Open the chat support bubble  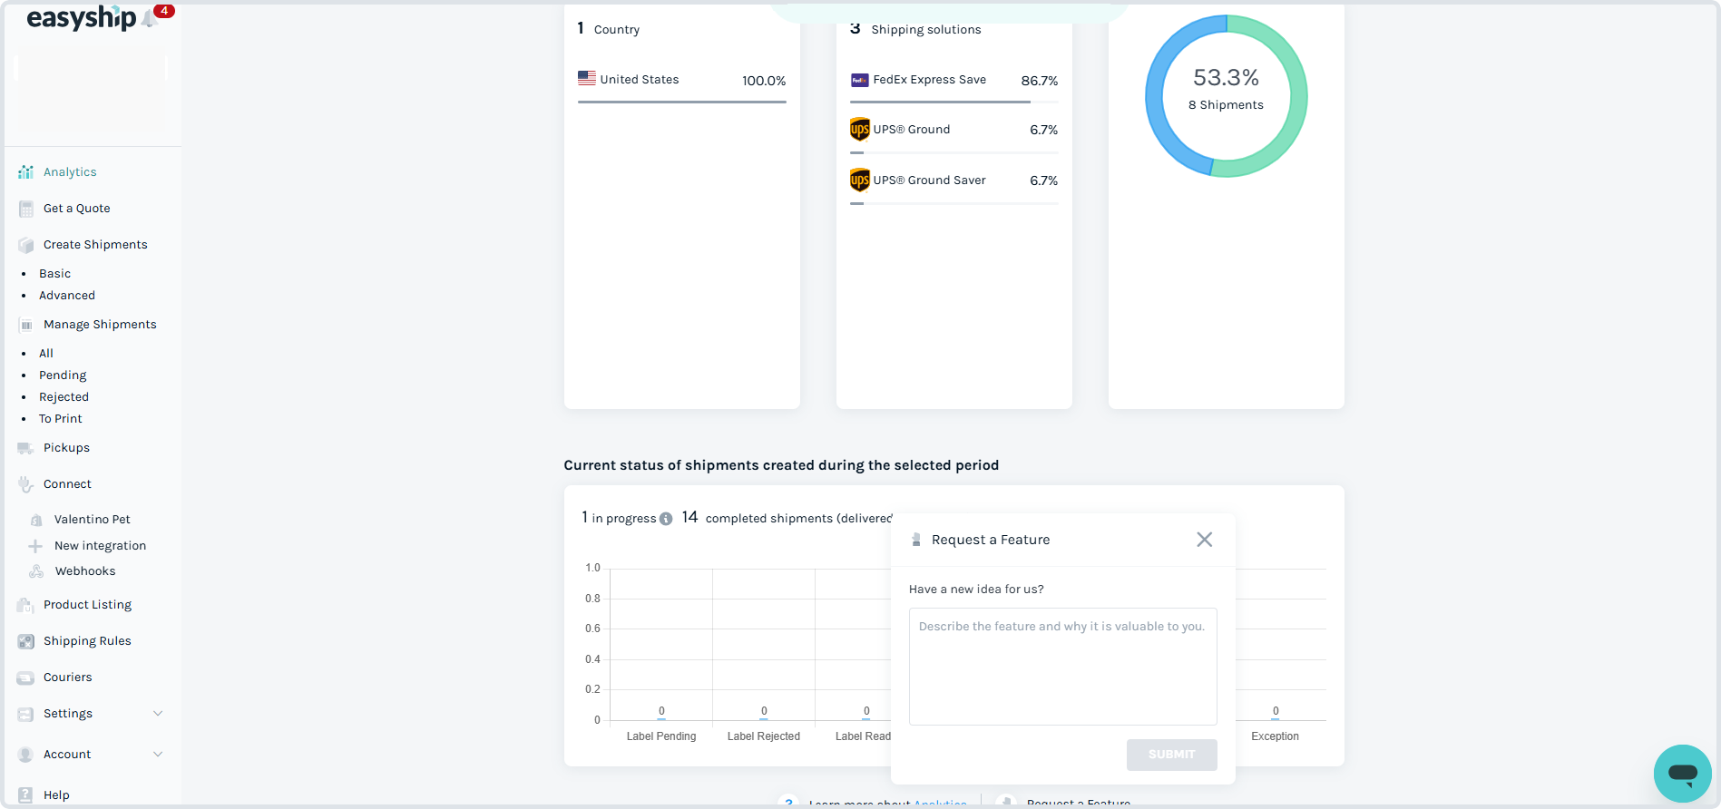coord(1682,774)
